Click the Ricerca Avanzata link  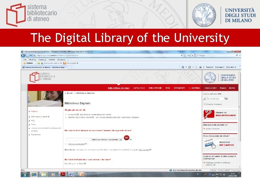point(214,104)
